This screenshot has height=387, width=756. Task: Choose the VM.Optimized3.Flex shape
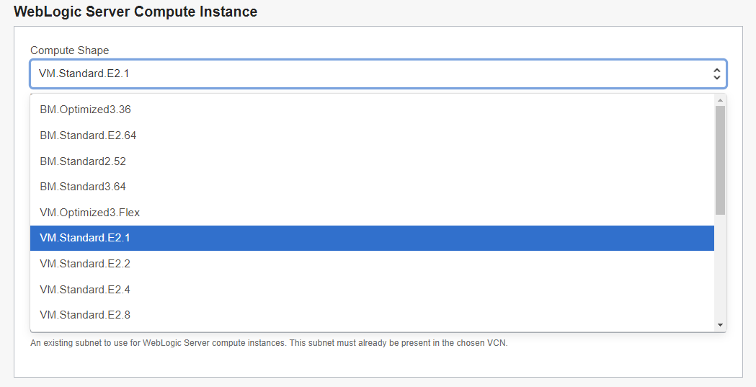tap(372, 213)
